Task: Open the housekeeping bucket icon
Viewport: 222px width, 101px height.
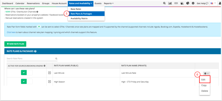Action: pyautogui.click(x=182, y=3)
